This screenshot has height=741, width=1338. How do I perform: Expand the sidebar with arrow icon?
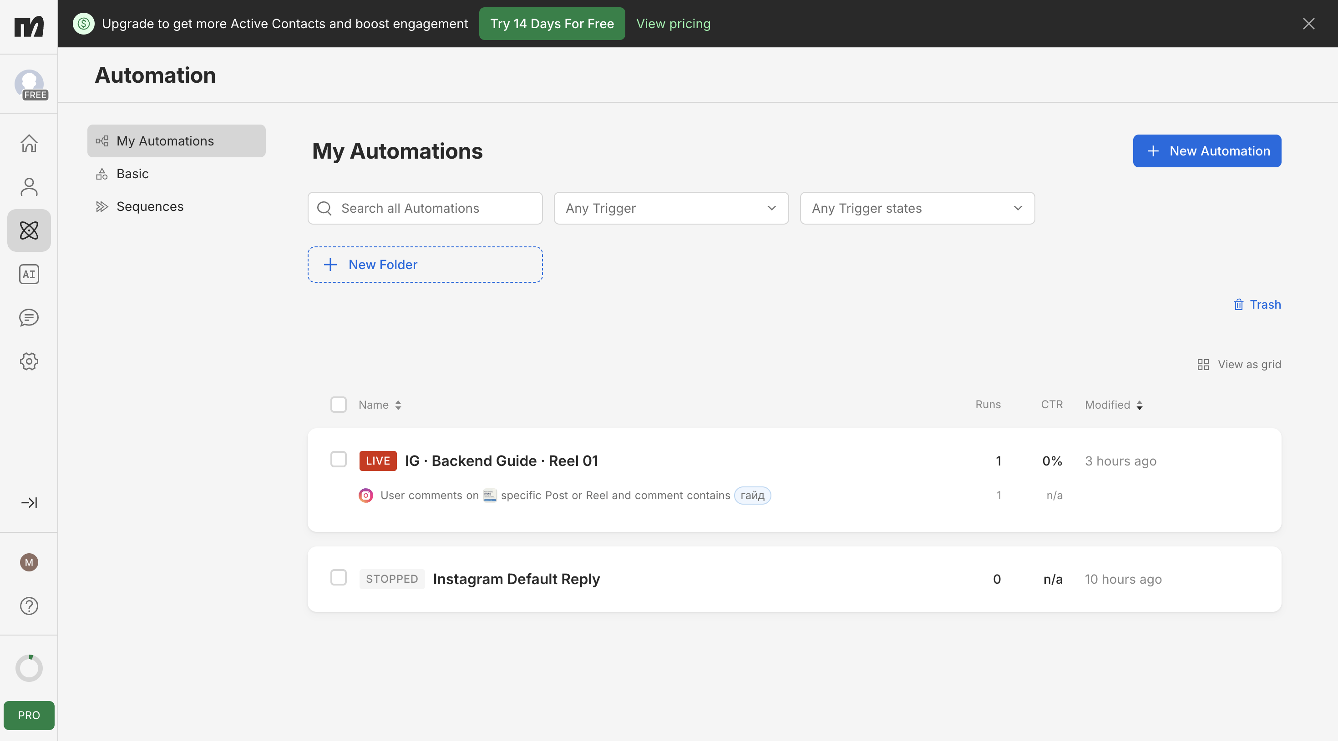(29, 502)
